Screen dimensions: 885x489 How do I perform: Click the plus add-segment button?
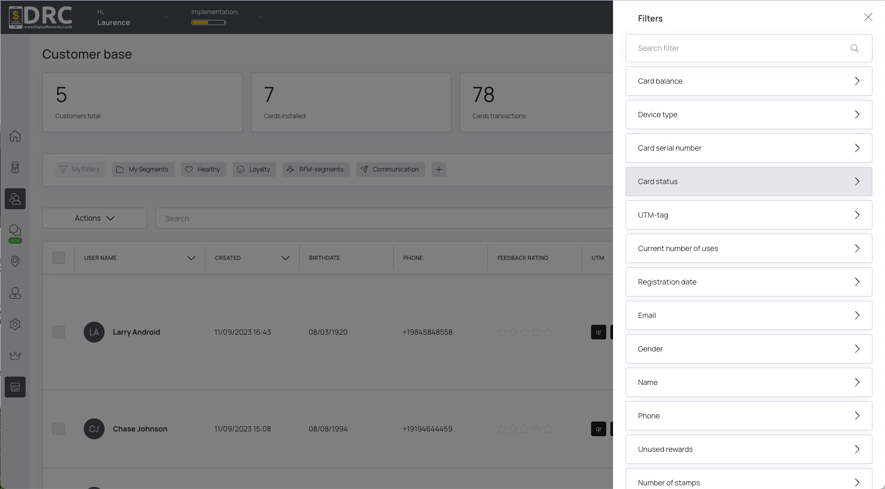439,169
